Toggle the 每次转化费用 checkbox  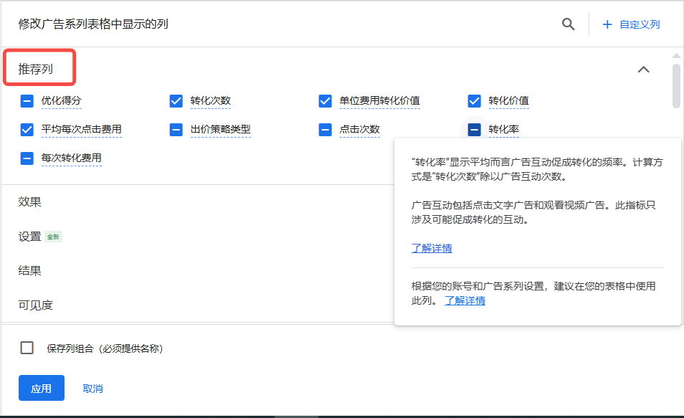point(27,158)
